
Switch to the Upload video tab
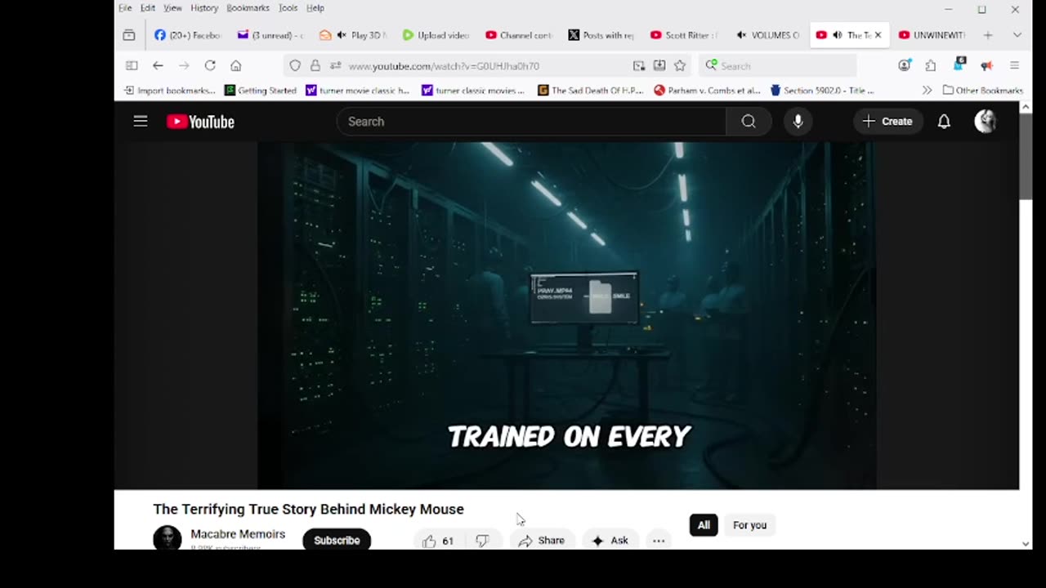point(436,35)
